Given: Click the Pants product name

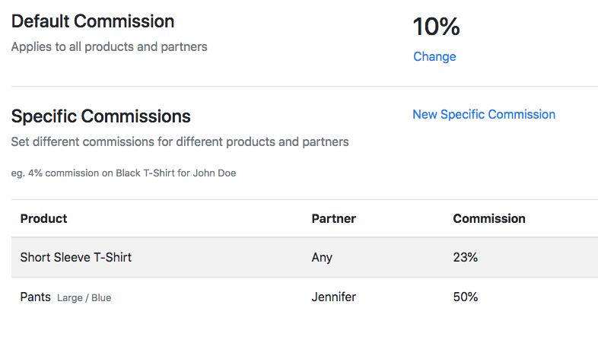Looking at the screenshot, I should (x=35, y=297).
